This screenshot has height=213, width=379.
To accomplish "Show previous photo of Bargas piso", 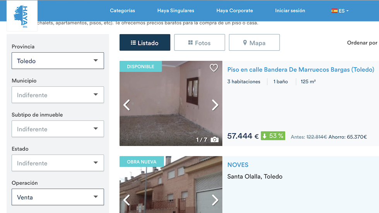I will click(127, 105).
